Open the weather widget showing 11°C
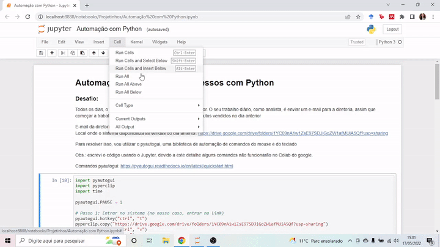 [x=316, y=241]
